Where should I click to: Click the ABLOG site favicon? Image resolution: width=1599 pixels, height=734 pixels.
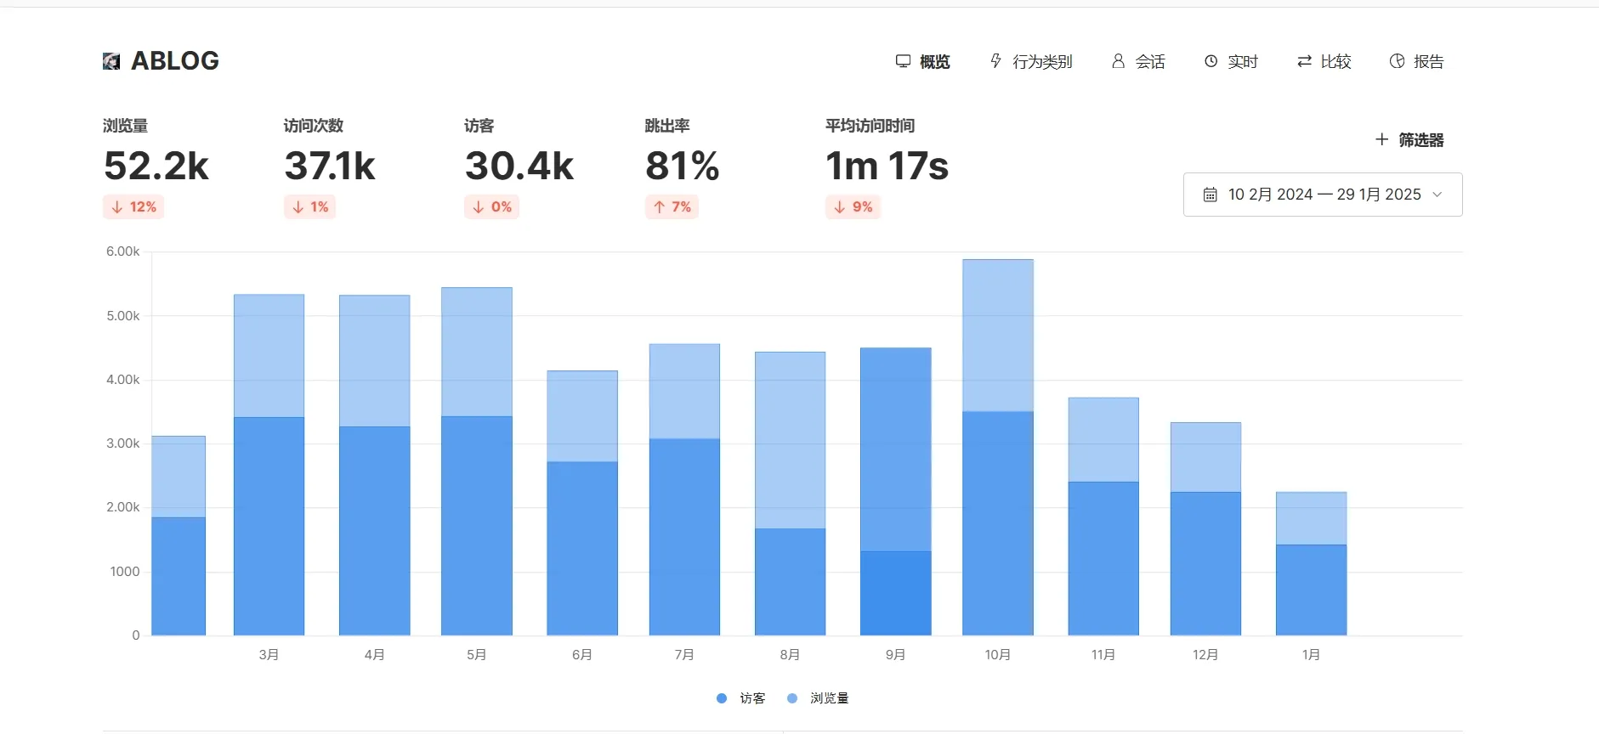pos(111,61)
